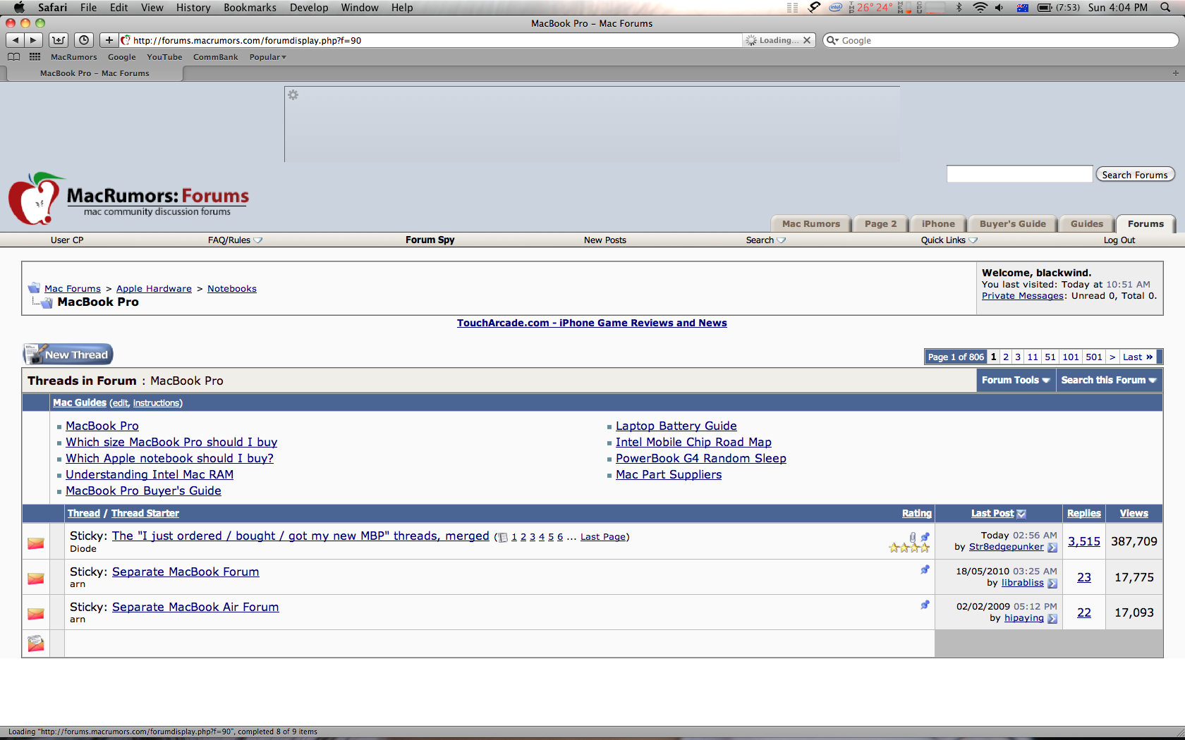
Task: Go to Last page of threads
Action: [x=1138, y=357]
